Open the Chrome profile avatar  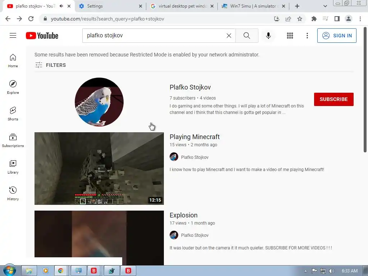pos(349,19)
